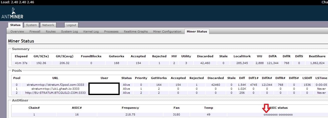Open the Status main tab
The height and width of the screenshot is (118, 328).
pyautogui.click(x=15, y=25)
